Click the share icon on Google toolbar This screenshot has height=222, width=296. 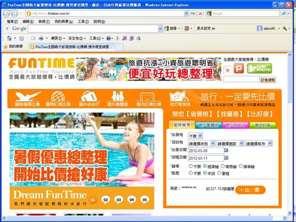pyautogui.click(x=186, y=28)
